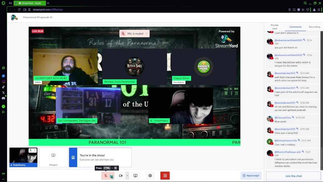Click the Chaca's Films feed
Screen dimensions: 323x182
pos(204,66)
